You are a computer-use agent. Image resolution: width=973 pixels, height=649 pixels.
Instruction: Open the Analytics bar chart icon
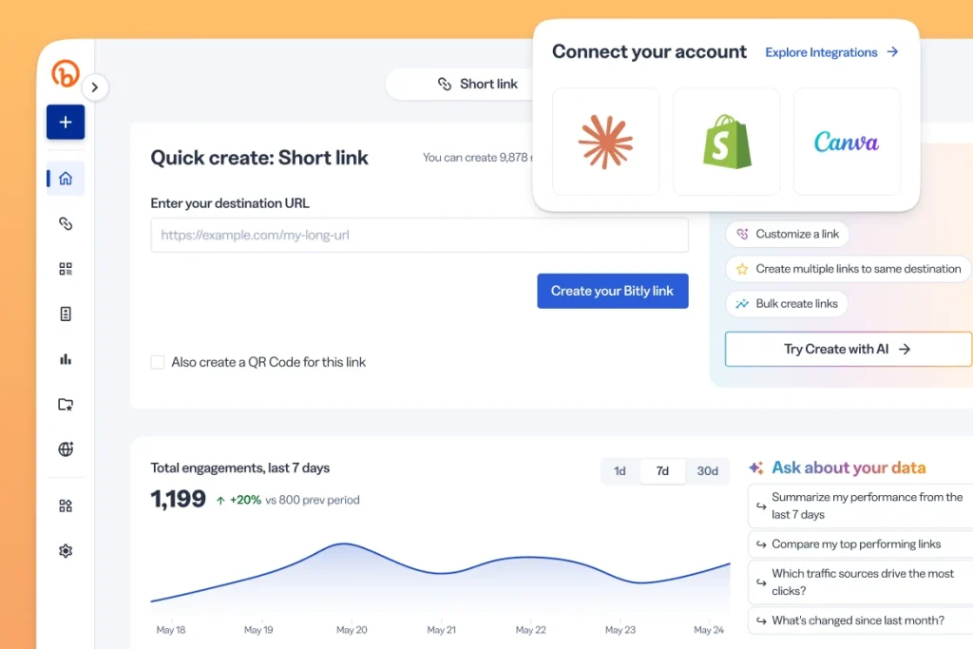66,359
